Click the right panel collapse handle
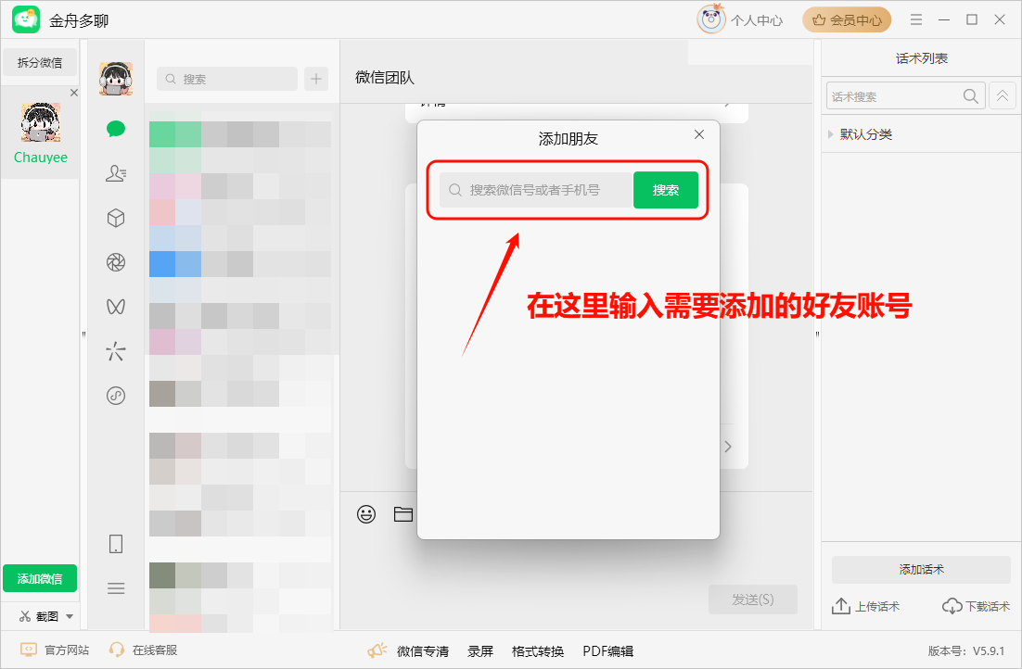The image size is (1022, 669). [817, 334]
